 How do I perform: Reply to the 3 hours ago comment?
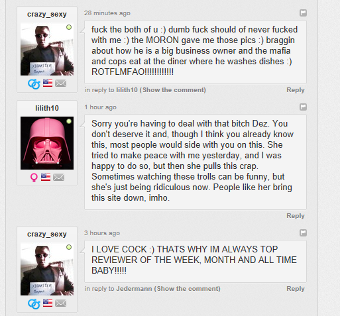coord(296,289)
